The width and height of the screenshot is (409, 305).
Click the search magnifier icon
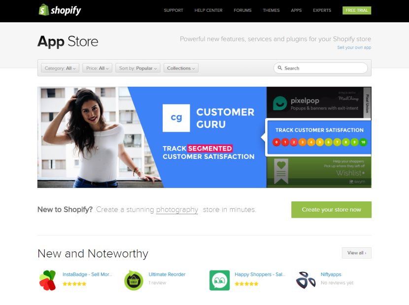(x=280, y=68)
